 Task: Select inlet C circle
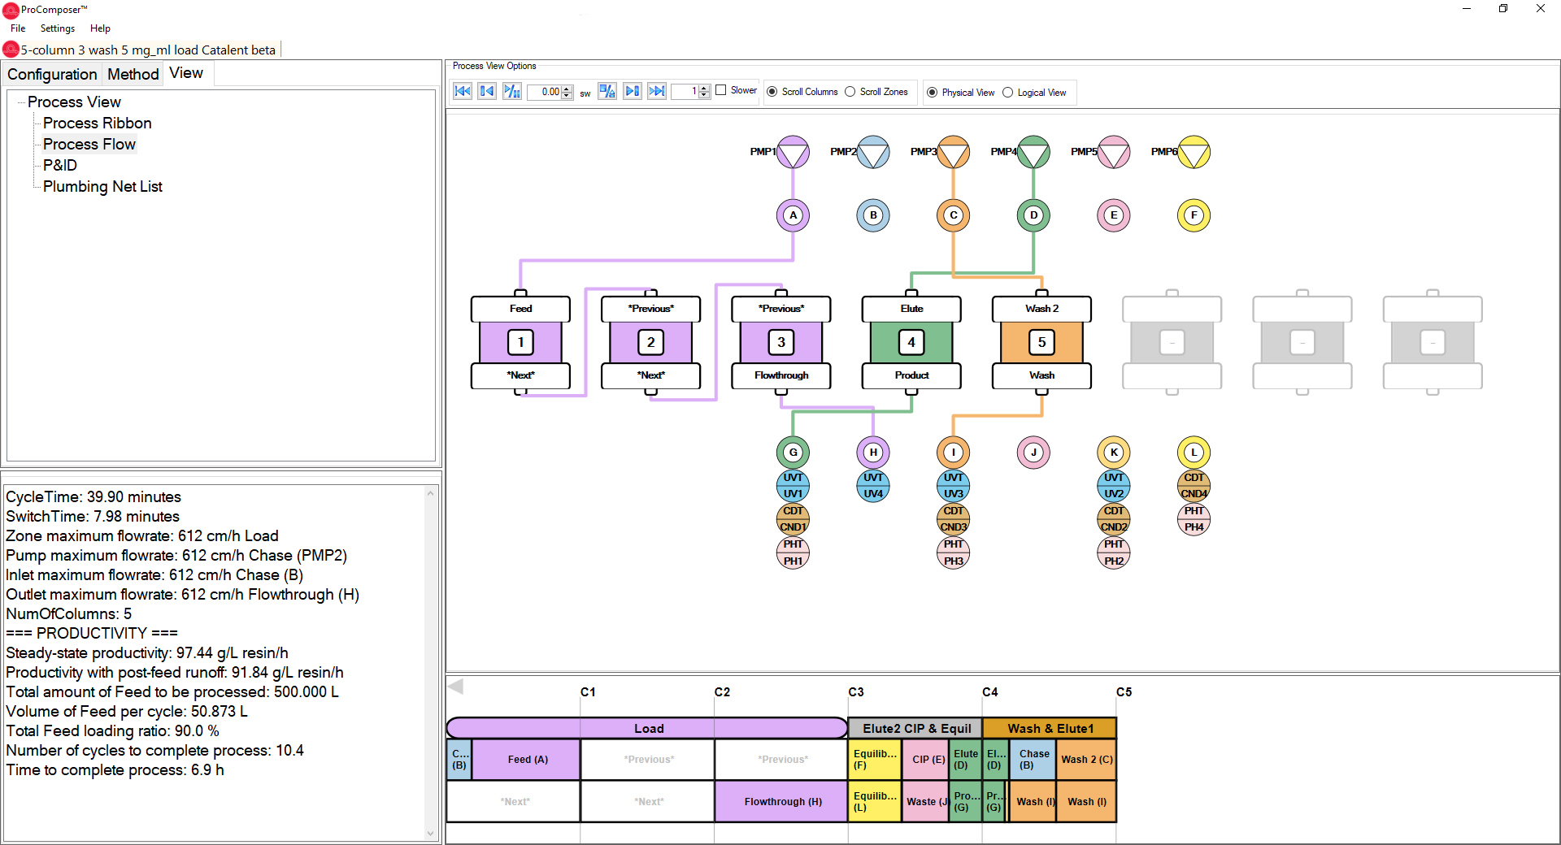click(x=954, y=215)
